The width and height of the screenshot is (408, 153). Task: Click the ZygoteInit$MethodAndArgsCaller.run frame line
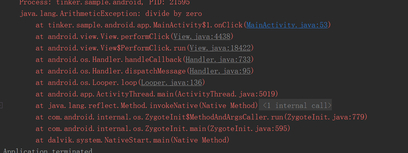pos(202,117)
